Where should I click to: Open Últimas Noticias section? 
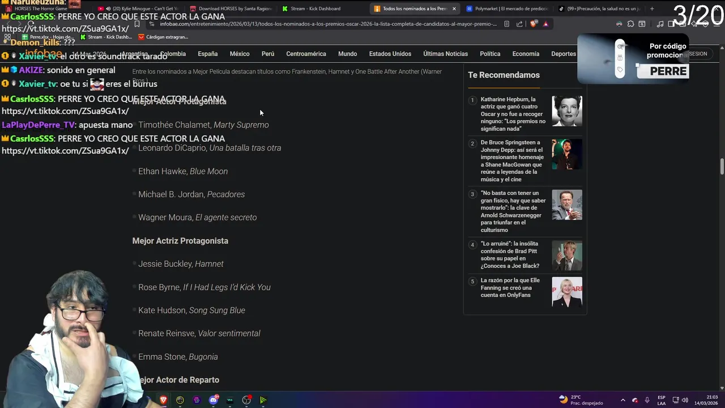pos(445,54)
